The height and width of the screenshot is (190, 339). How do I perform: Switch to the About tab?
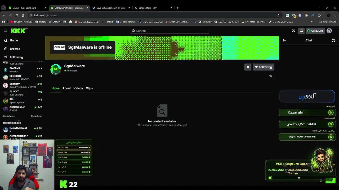[x=66, y=88]
